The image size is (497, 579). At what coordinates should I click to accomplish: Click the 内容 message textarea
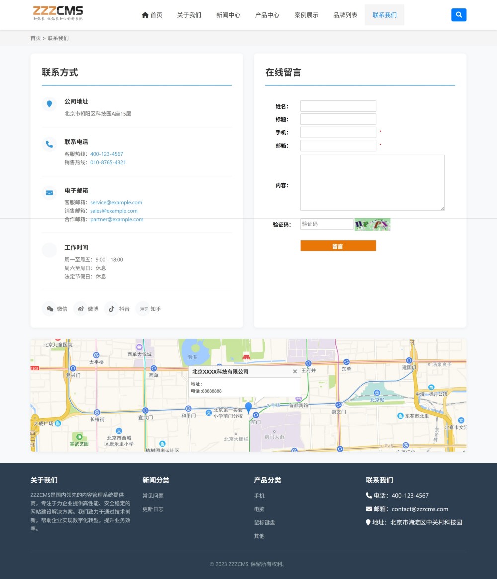(x=372, y=183)
